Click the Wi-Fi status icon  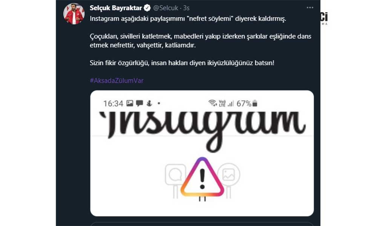pyautogui.click(x=213, y=103)
